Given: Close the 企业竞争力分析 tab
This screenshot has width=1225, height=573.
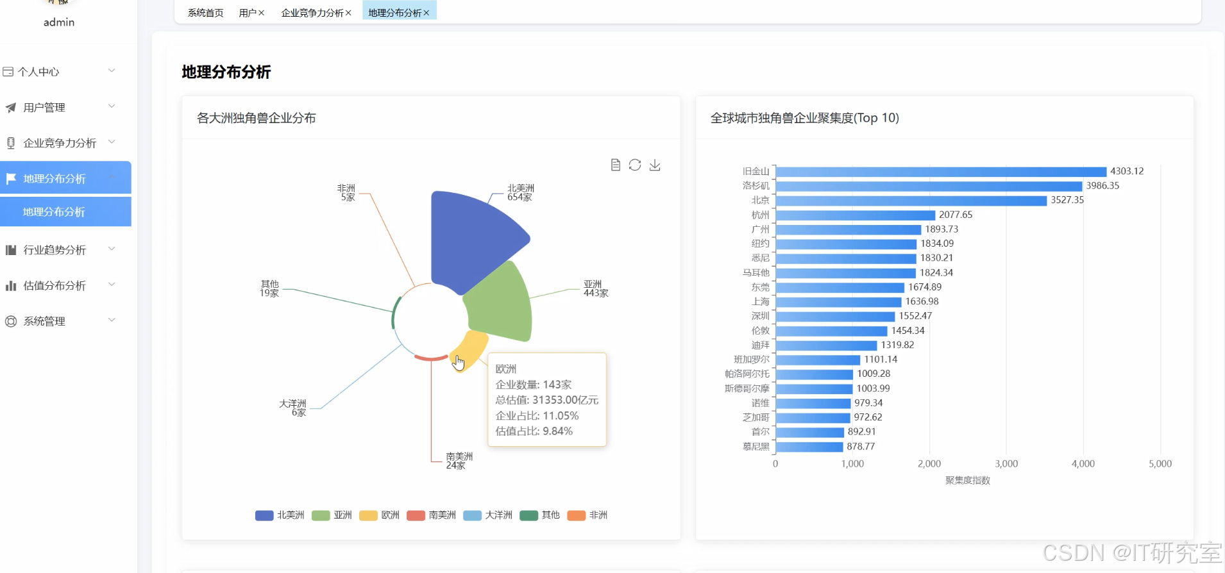Looking at the screenshot, I should [348, 13].
